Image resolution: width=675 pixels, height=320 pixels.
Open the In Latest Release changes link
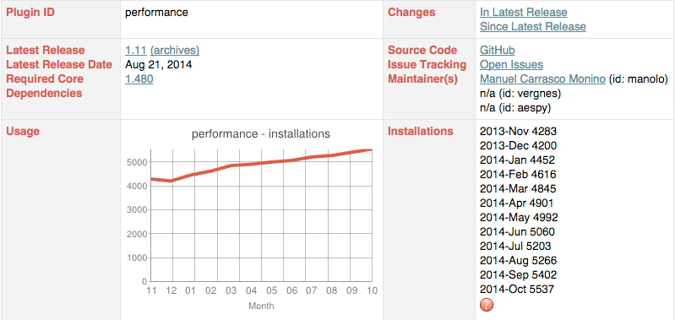pos(524,13)
